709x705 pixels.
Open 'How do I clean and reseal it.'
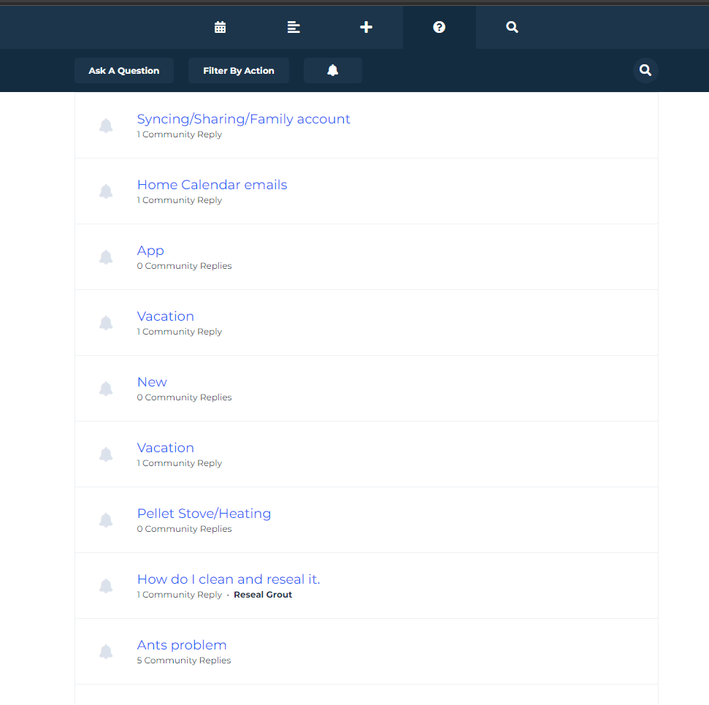pos(229,579)
